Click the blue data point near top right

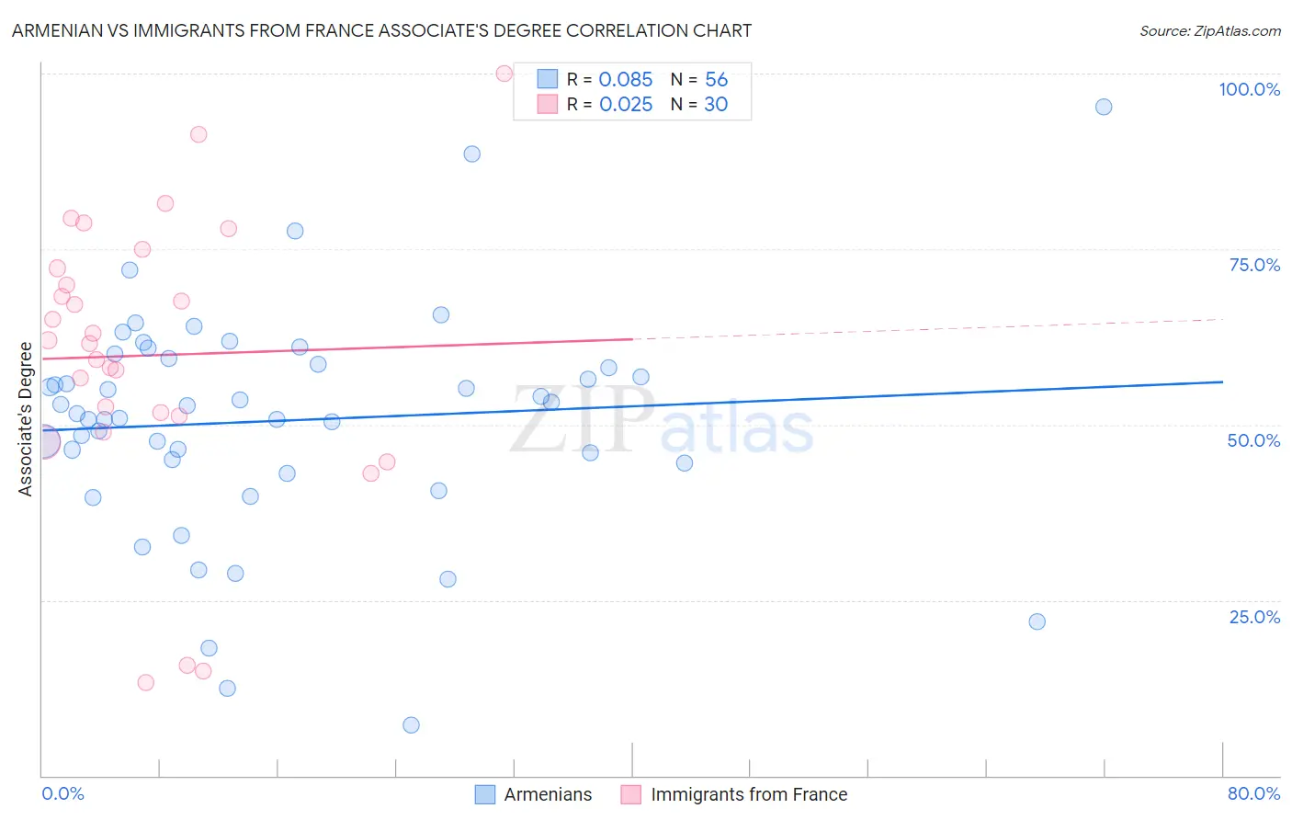(x=1104, y=107)
